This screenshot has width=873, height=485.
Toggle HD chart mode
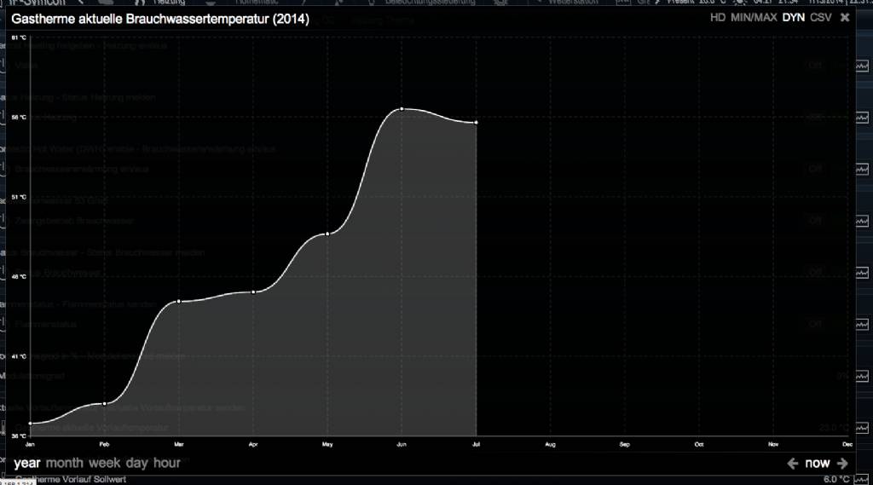(x=718, y=18)
